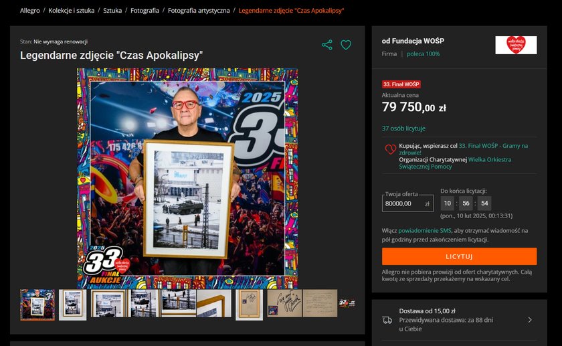This screenshot has height=346, width=562.
Task: Navigate to the Sztuka breadcrumb category
Action: click(x=112, y=11)
